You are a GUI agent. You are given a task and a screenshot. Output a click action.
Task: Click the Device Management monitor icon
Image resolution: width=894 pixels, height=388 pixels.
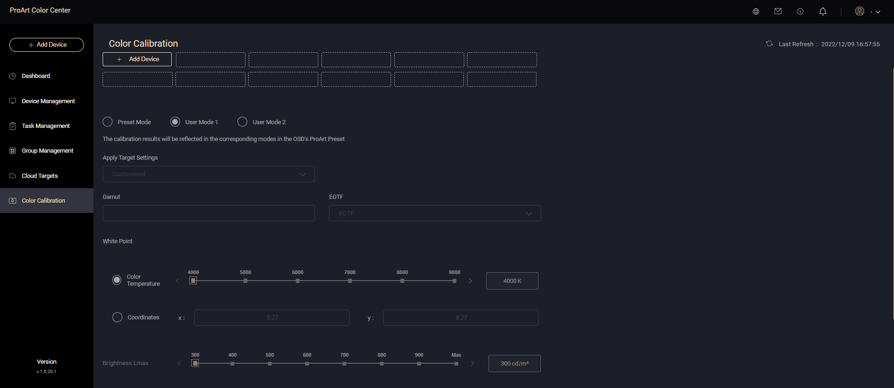coord(13,101)
